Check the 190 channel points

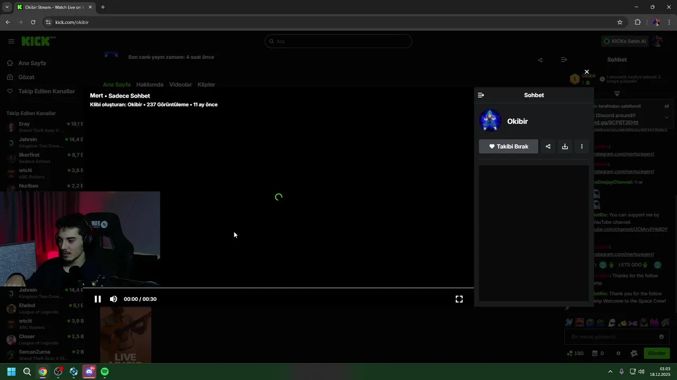click(575, 353)
